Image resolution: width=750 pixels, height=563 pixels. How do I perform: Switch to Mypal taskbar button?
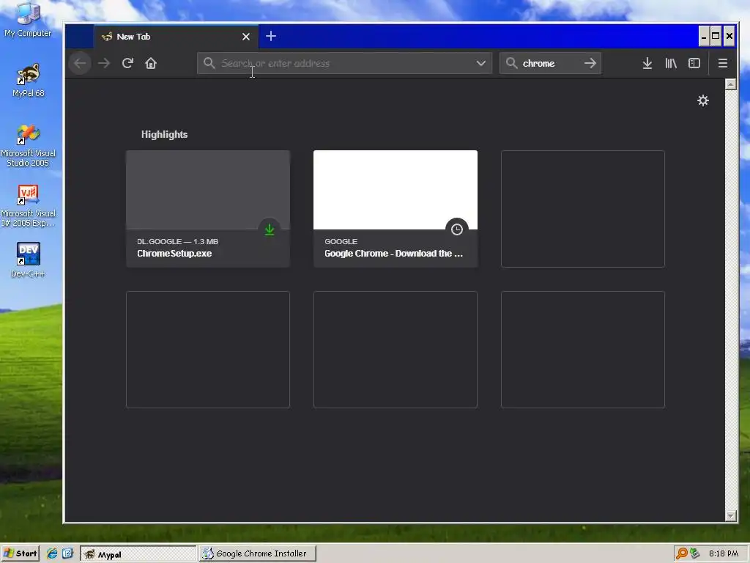coord(138,554)
